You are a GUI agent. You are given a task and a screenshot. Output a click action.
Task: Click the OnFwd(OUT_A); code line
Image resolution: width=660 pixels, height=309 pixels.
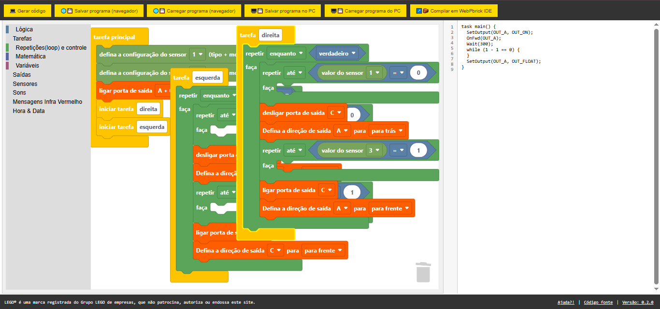[484, 38]
